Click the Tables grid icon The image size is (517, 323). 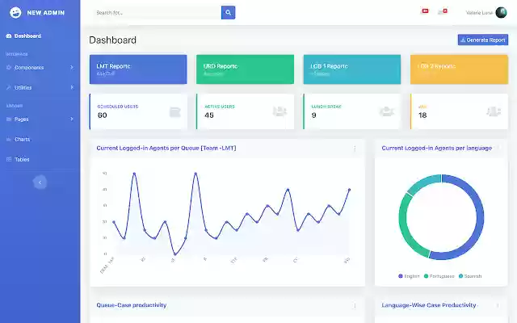point(9,160)
